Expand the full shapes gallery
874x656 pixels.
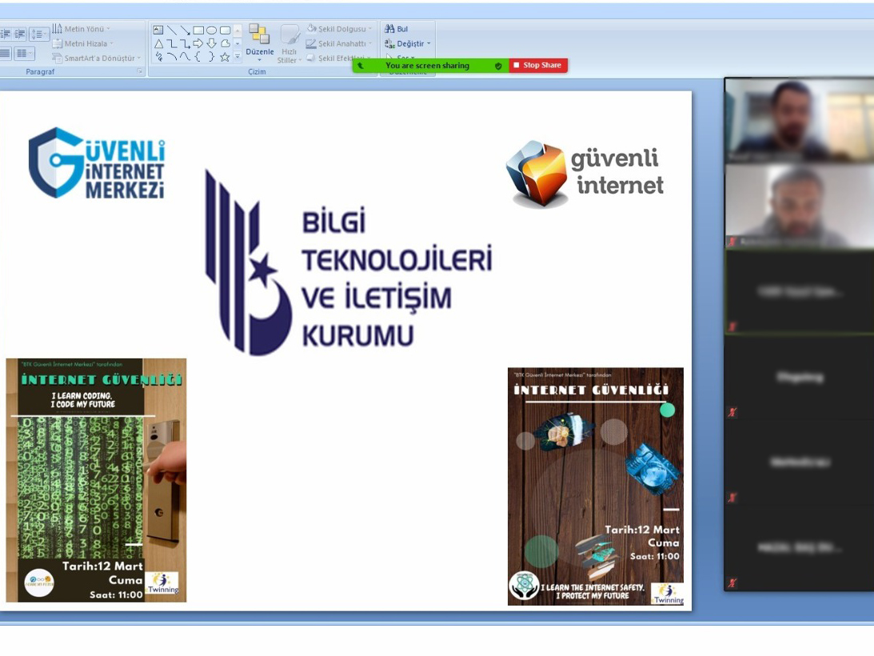237,56
